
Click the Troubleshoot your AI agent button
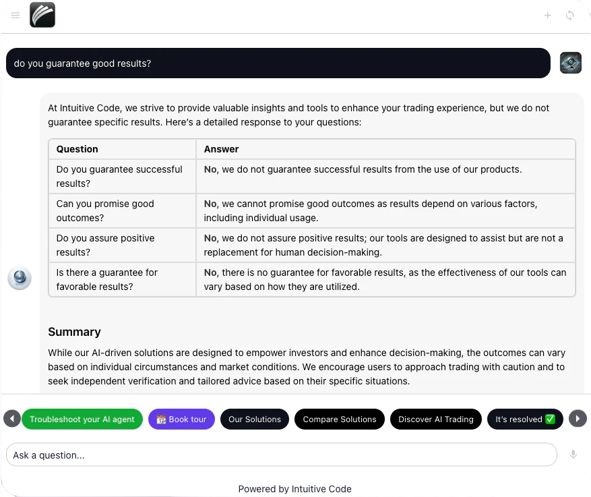pyautogui.click(x=82, y=419)
